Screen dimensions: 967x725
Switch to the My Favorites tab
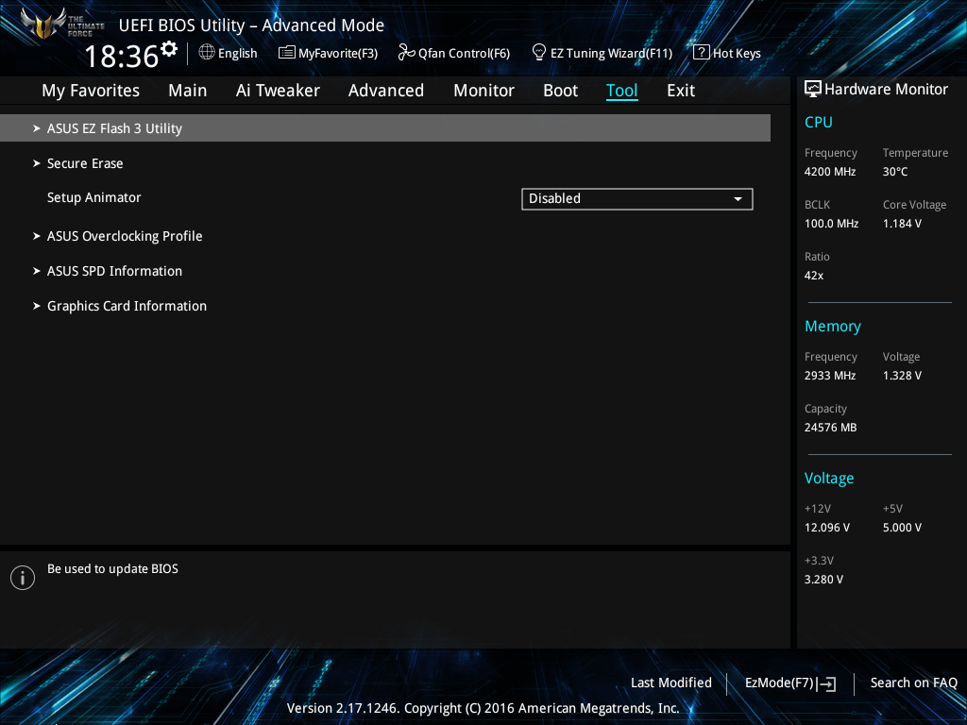coord(91,91)
